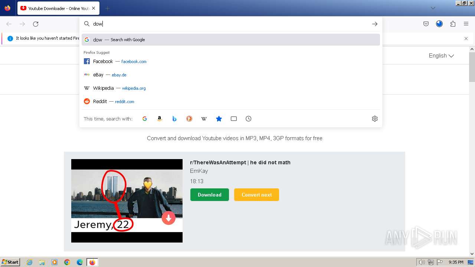Open the media player taskbar icon
The height and width of the screenshot is (267, 475).
coord(55,262)
